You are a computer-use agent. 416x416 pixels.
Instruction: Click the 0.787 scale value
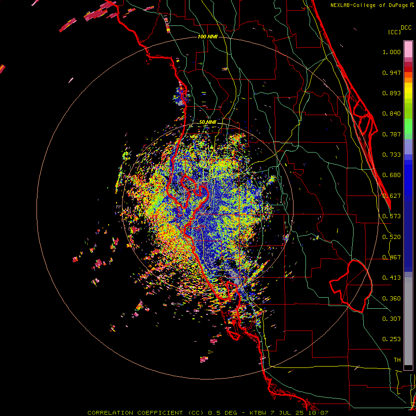point(392,134)
